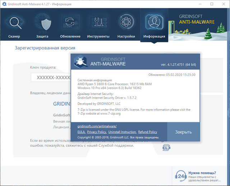Open the Refund Policy link
The width and height of the screenshot is (230, 186).
(148, 132)
